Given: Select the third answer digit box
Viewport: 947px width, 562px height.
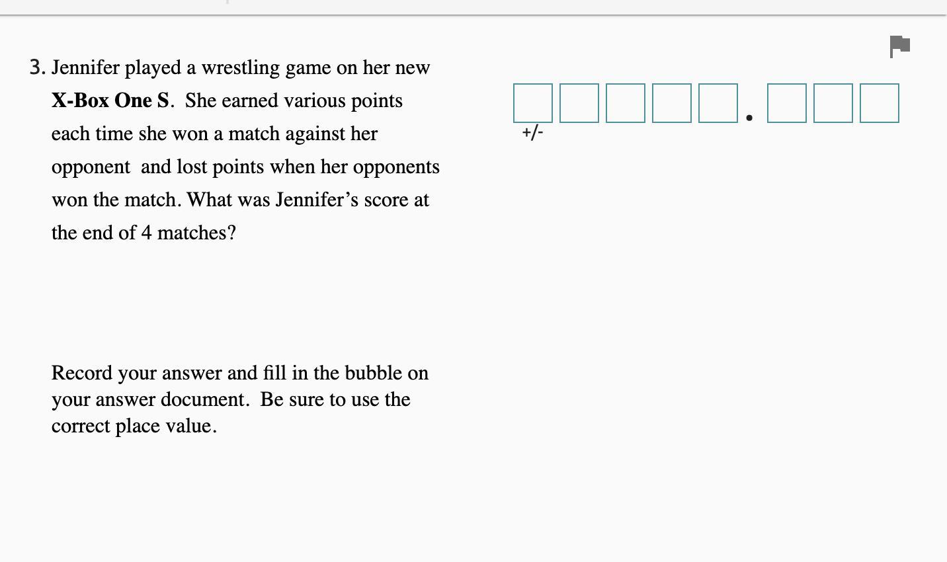Looking at the screenshot, I should point(626,103).
